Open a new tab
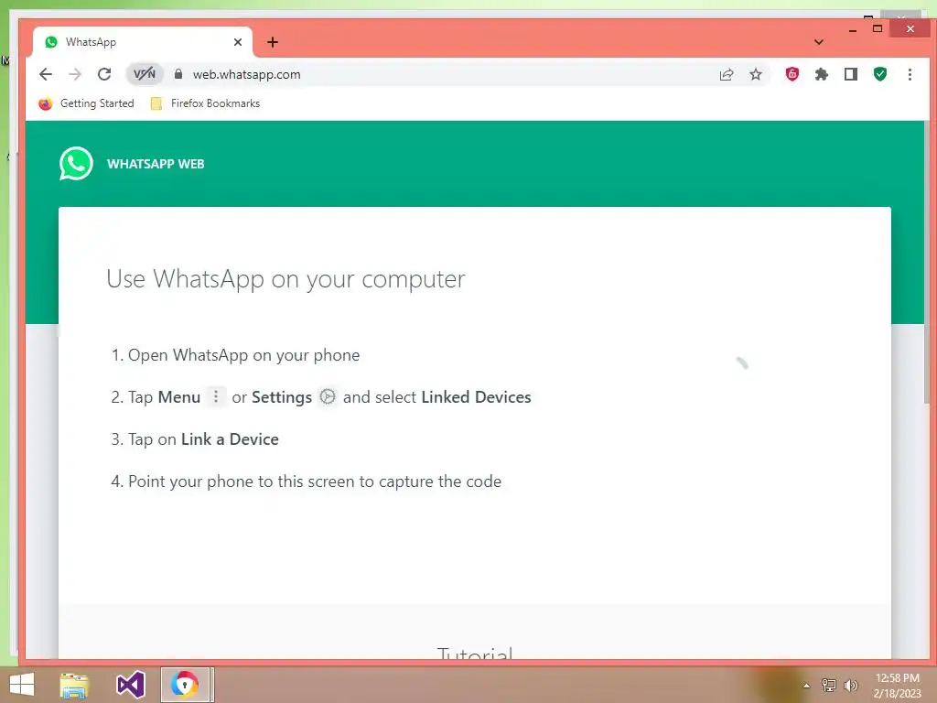Screen dimensions: 937x703 pyautogui.click(x=273, y=42)
